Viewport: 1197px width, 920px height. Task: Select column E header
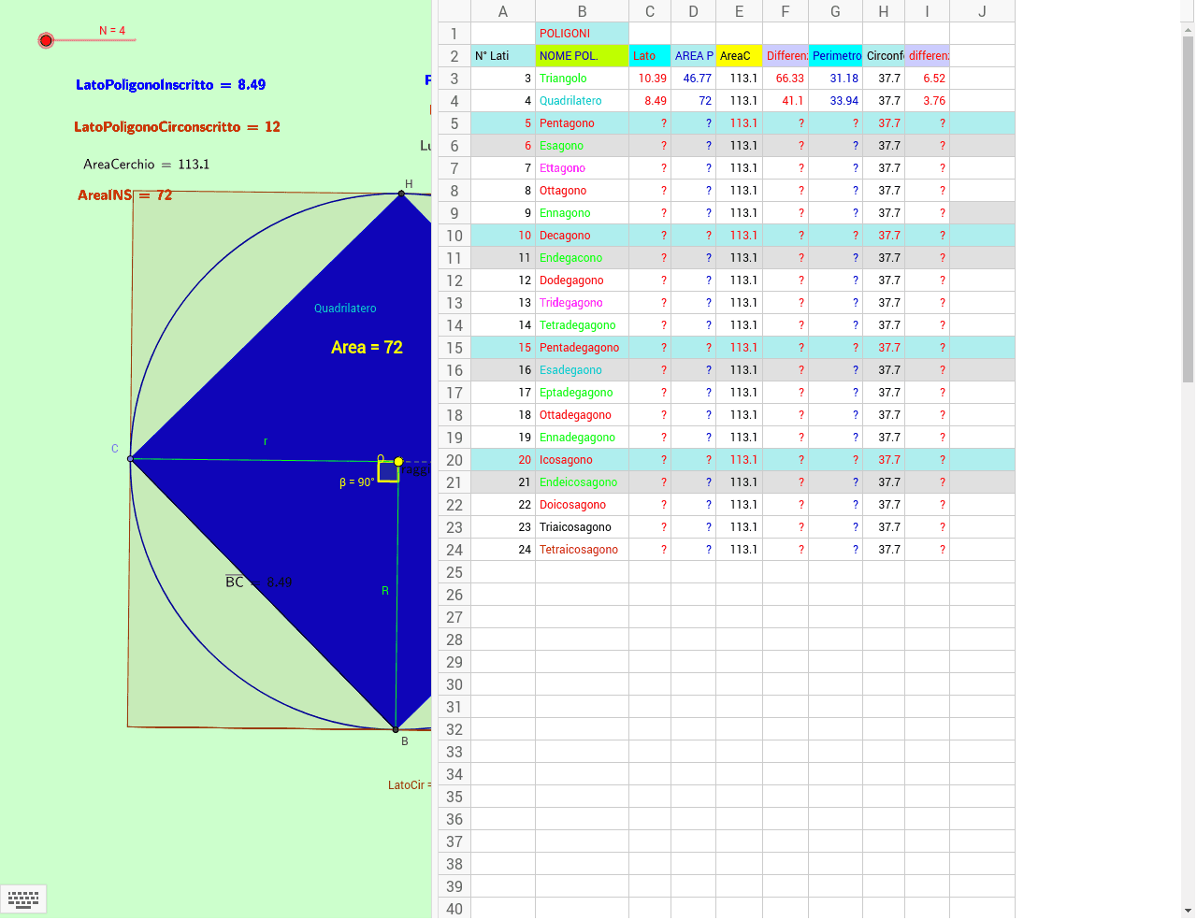(x=740, y=11)
